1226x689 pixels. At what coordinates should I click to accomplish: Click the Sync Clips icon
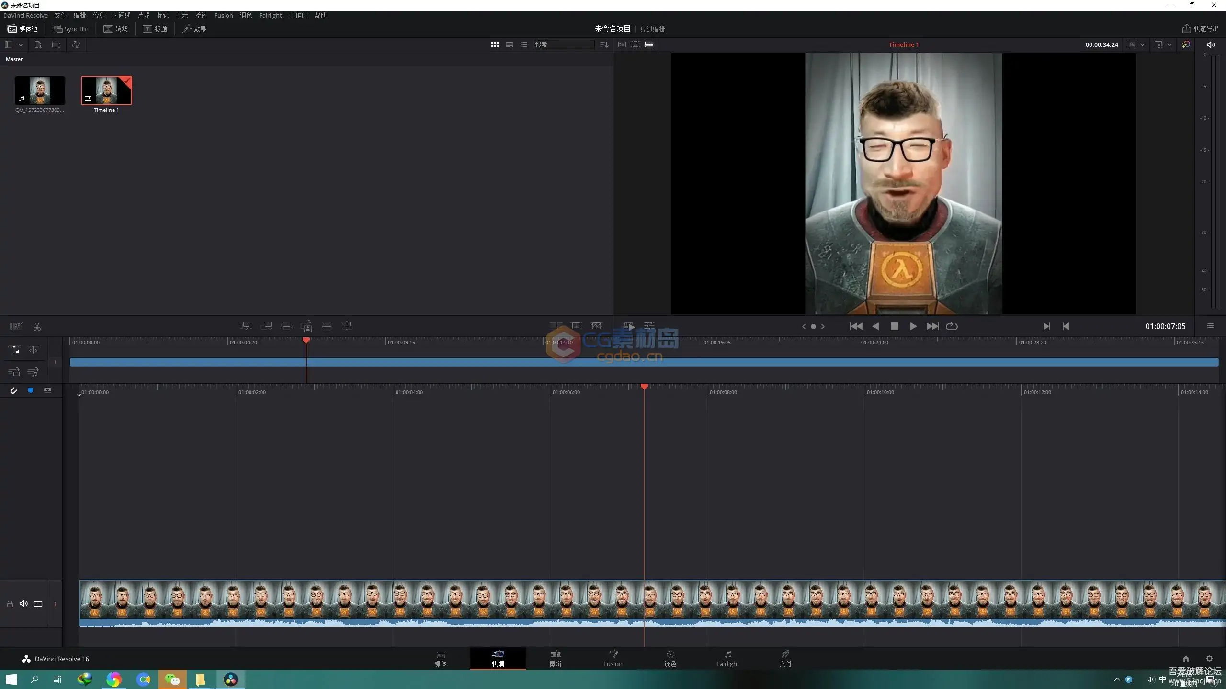coord(76,44)
